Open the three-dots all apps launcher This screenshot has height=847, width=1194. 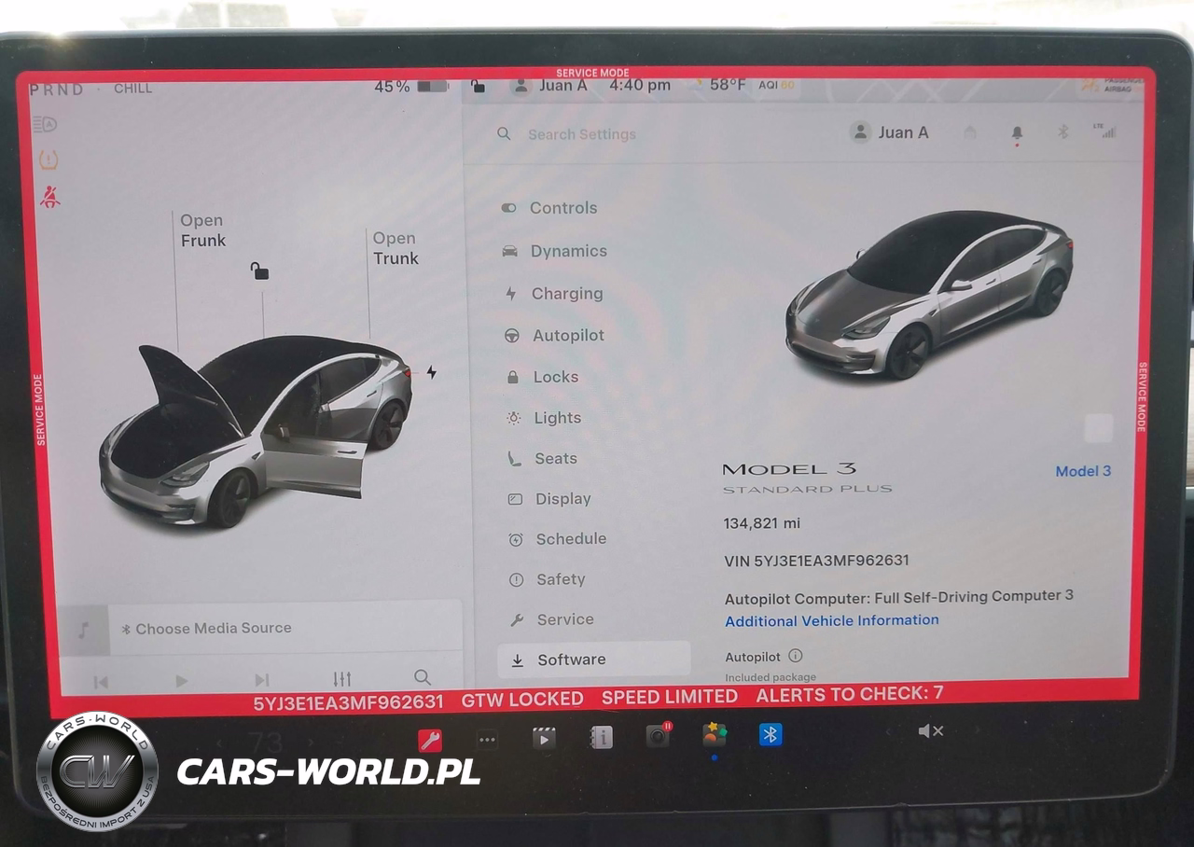coord(487,740)
